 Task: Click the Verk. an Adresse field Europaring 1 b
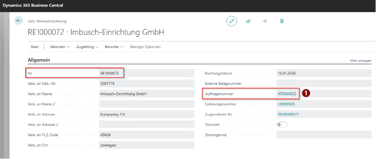(x=147, y=114)
